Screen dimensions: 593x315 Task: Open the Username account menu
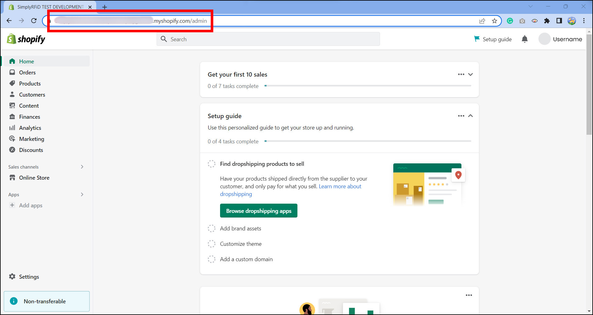(560, 39)
